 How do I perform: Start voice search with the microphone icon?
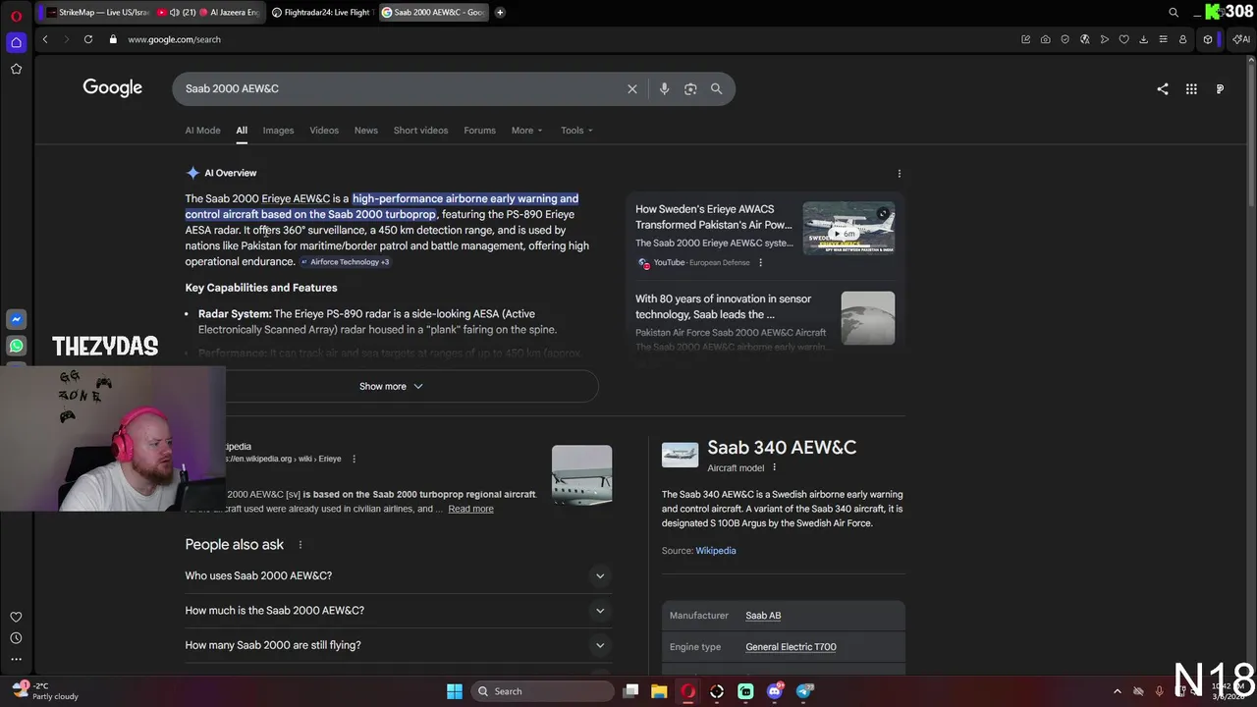point(664,88)
